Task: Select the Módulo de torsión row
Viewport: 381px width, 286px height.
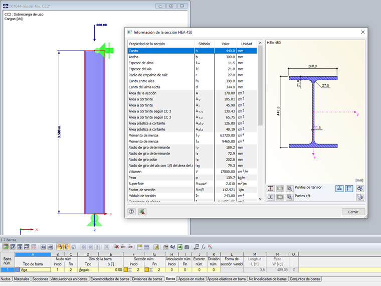Action: (x=192, y=196)
